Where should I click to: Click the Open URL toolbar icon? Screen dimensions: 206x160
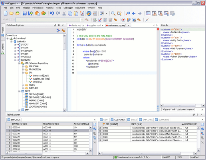[x=18, y=13]
